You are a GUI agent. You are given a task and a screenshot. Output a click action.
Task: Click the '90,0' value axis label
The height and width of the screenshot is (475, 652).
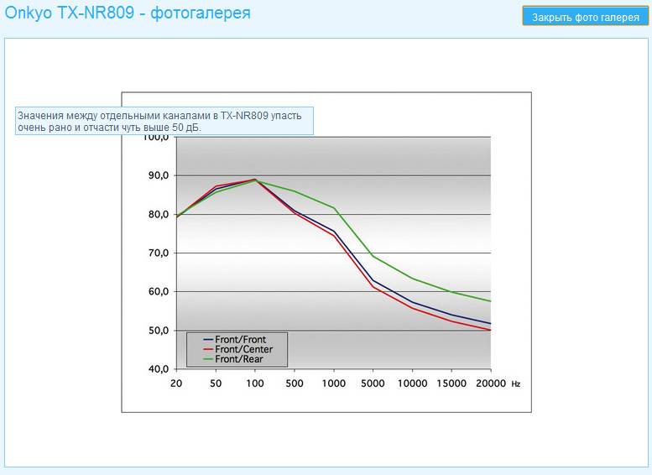click(159, 175)
